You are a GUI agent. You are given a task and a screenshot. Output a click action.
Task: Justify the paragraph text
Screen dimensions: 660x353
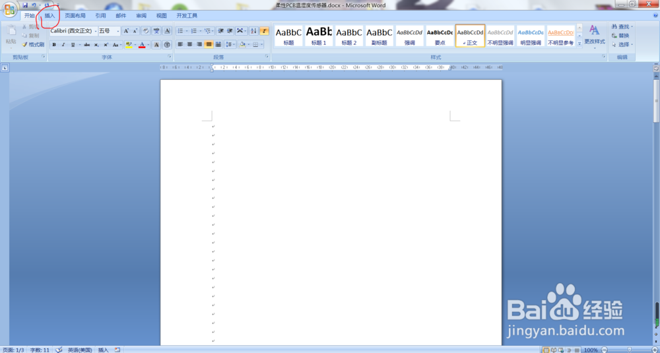[x=209, y=44]
